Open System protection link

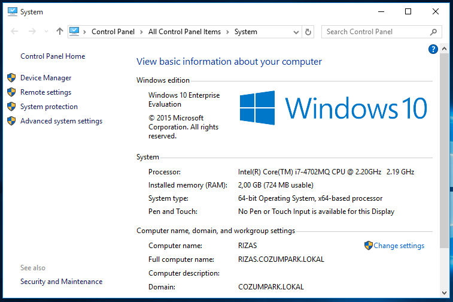pos(49,107)
